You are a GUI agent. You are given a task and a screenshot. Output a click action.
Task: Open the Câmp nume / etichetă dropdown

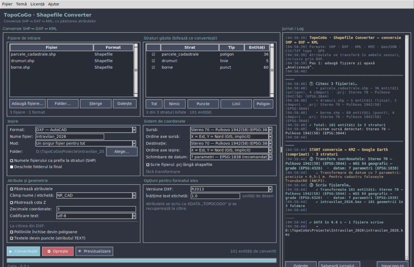click(96, 195)
